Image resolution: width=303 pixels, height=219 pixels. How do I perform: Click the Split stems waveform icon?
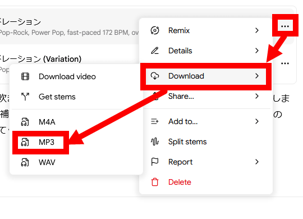(x=155, y=142)
